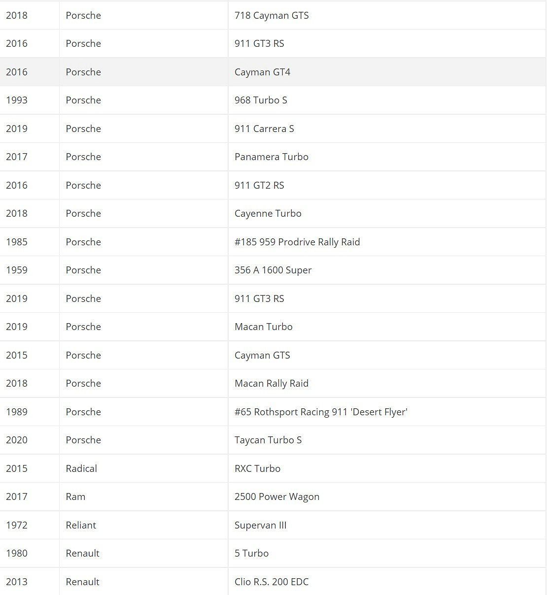This screenshot has height=595, width=547.
Task: Select the Reliant Supervan III row
Action: coord(260,525)
